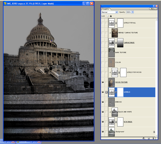
Task: Select Levels adjustment icon on LEVELS layer
Action: tap(111, 92)
